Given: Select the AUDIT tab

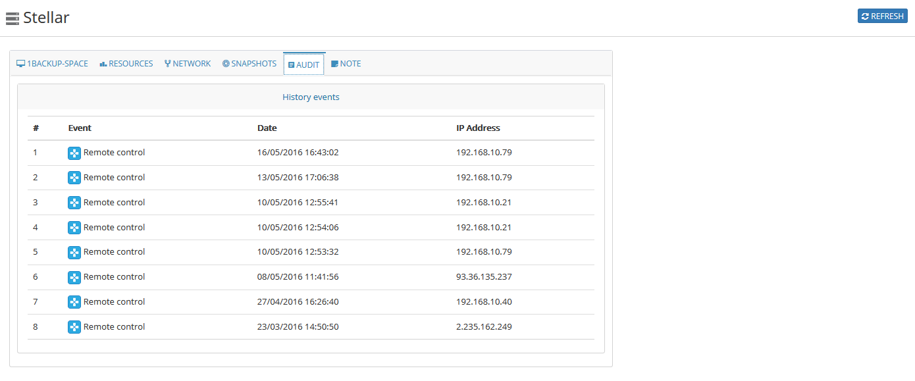Looking at the screenshot, I should pyautogui.click(x=304, y=64).
